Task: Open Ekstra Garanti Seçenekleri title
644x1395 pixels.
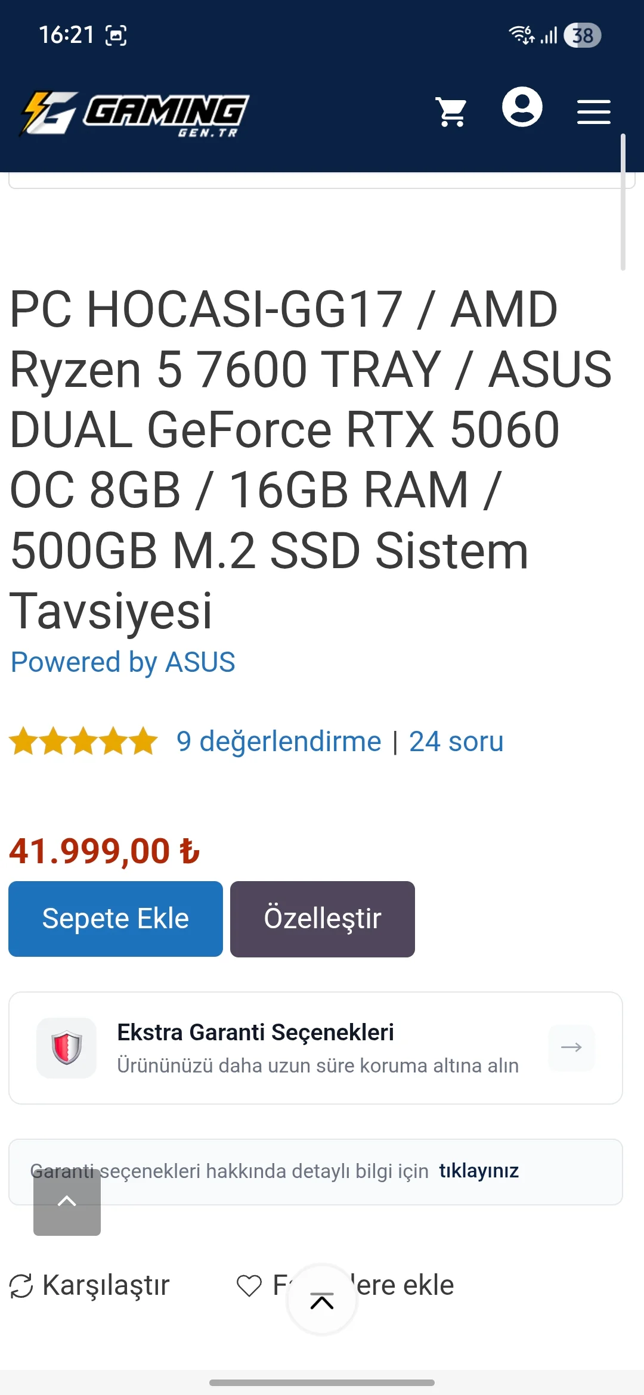Action: coord(255,1032)
